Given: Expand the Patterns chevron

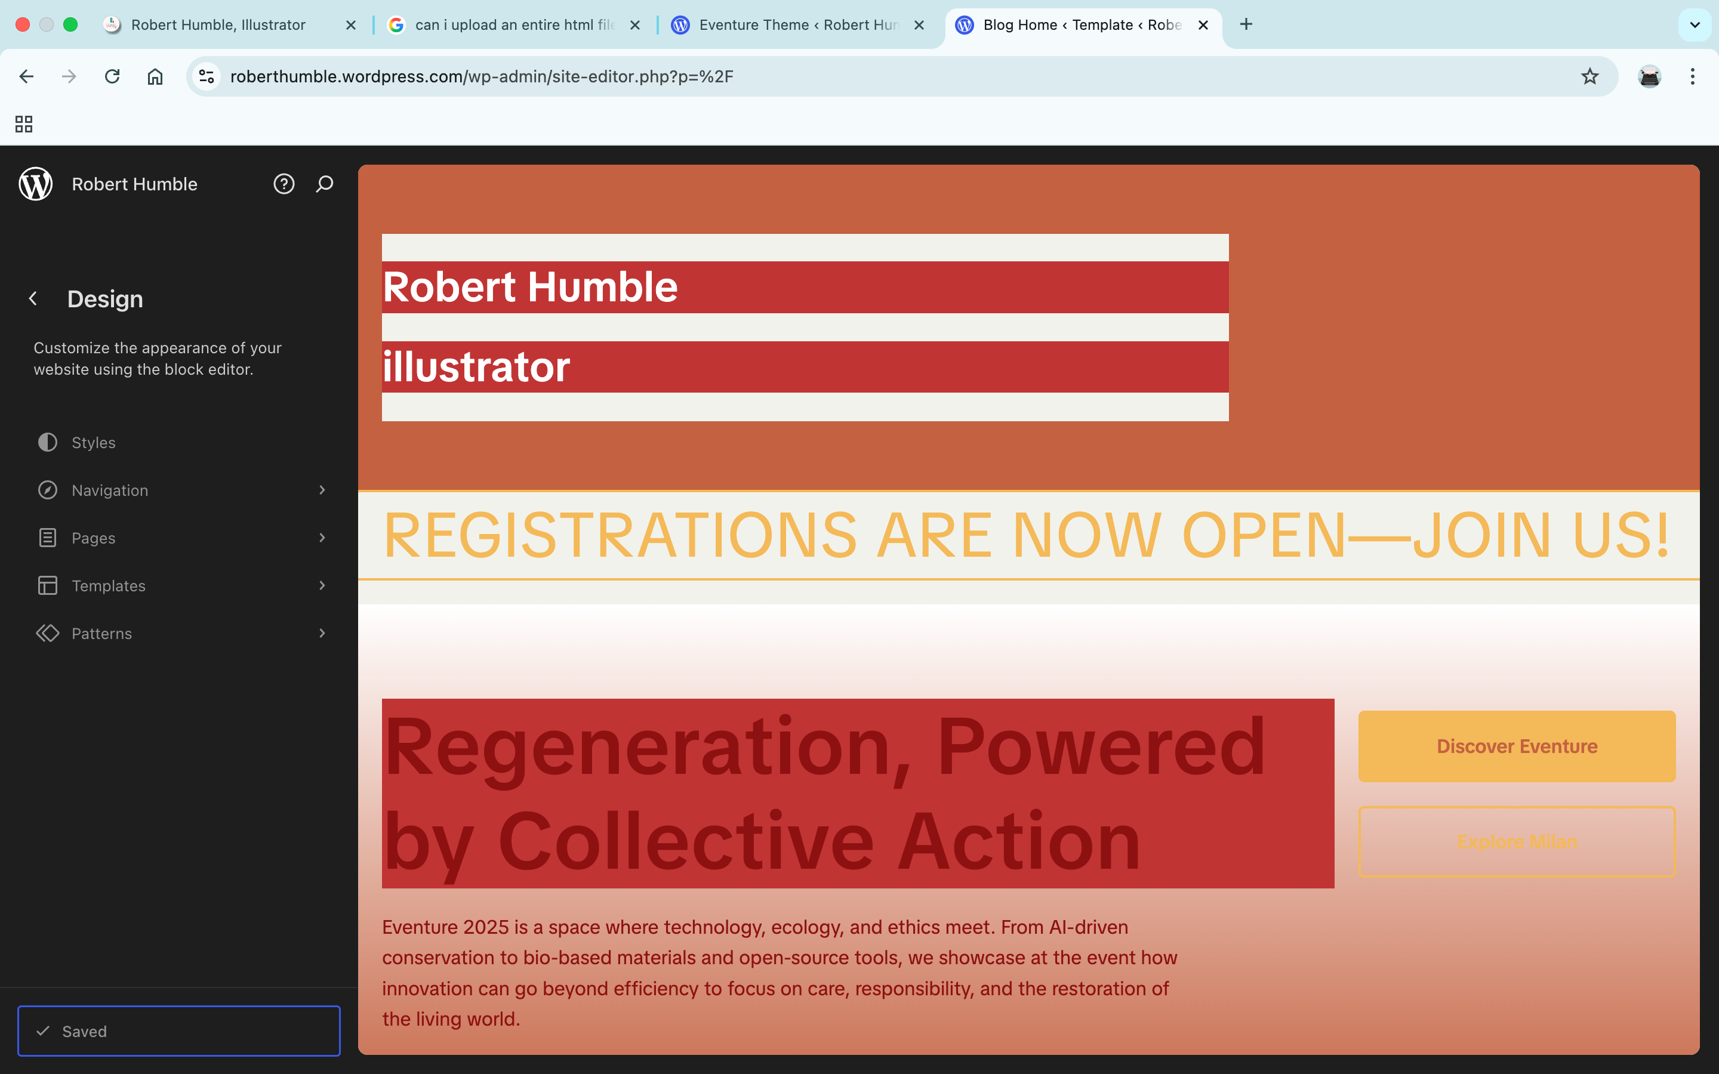Looking at the screenshot, I should 322,633.
